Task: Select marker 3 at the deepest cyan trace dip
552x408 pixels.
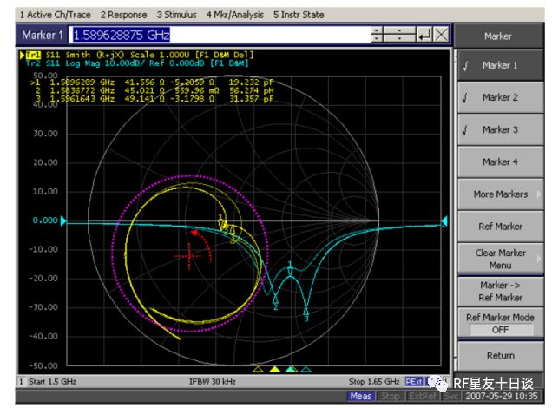Action: pos(306,313)
